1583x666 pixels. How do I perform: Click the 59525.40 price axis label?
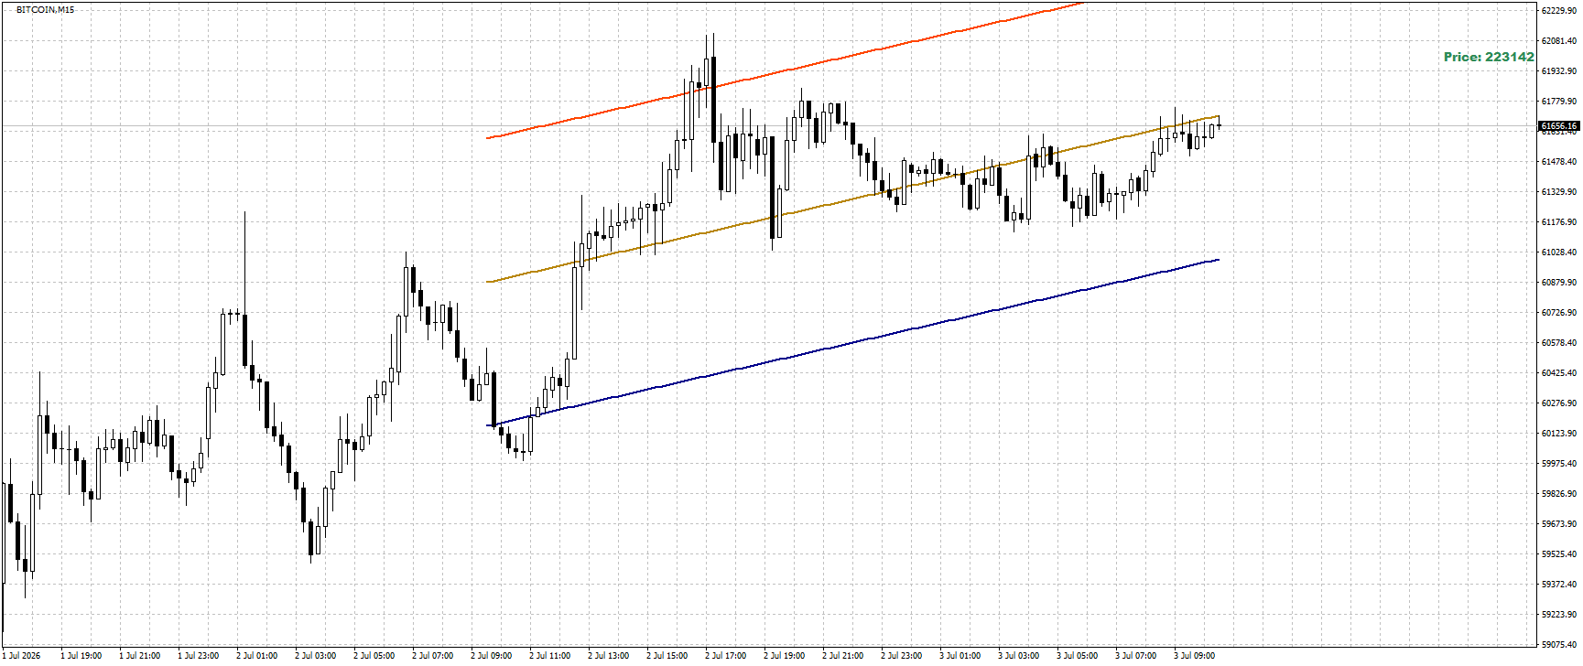(x=1559, y=554)
